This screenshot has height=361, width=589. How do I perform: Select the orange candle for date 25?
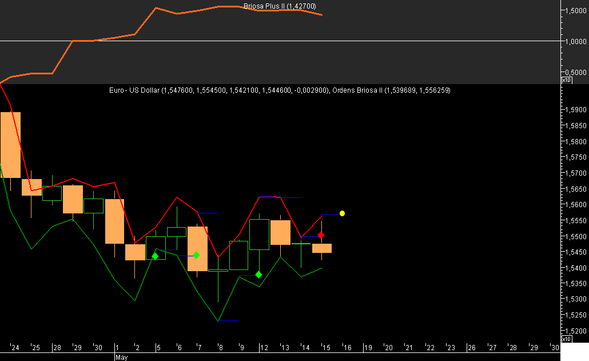(x=31, y=187)
